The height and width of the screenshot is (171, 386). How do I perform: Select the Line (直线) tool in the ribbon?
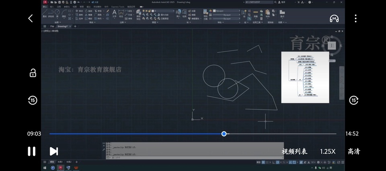coord(45,12)
